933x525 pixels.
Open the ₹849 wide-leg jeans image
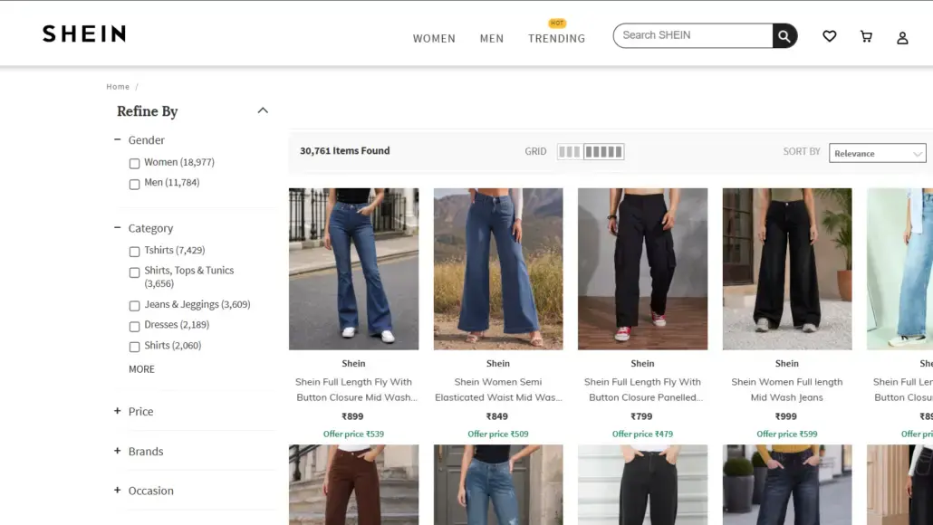pos(498,269)
